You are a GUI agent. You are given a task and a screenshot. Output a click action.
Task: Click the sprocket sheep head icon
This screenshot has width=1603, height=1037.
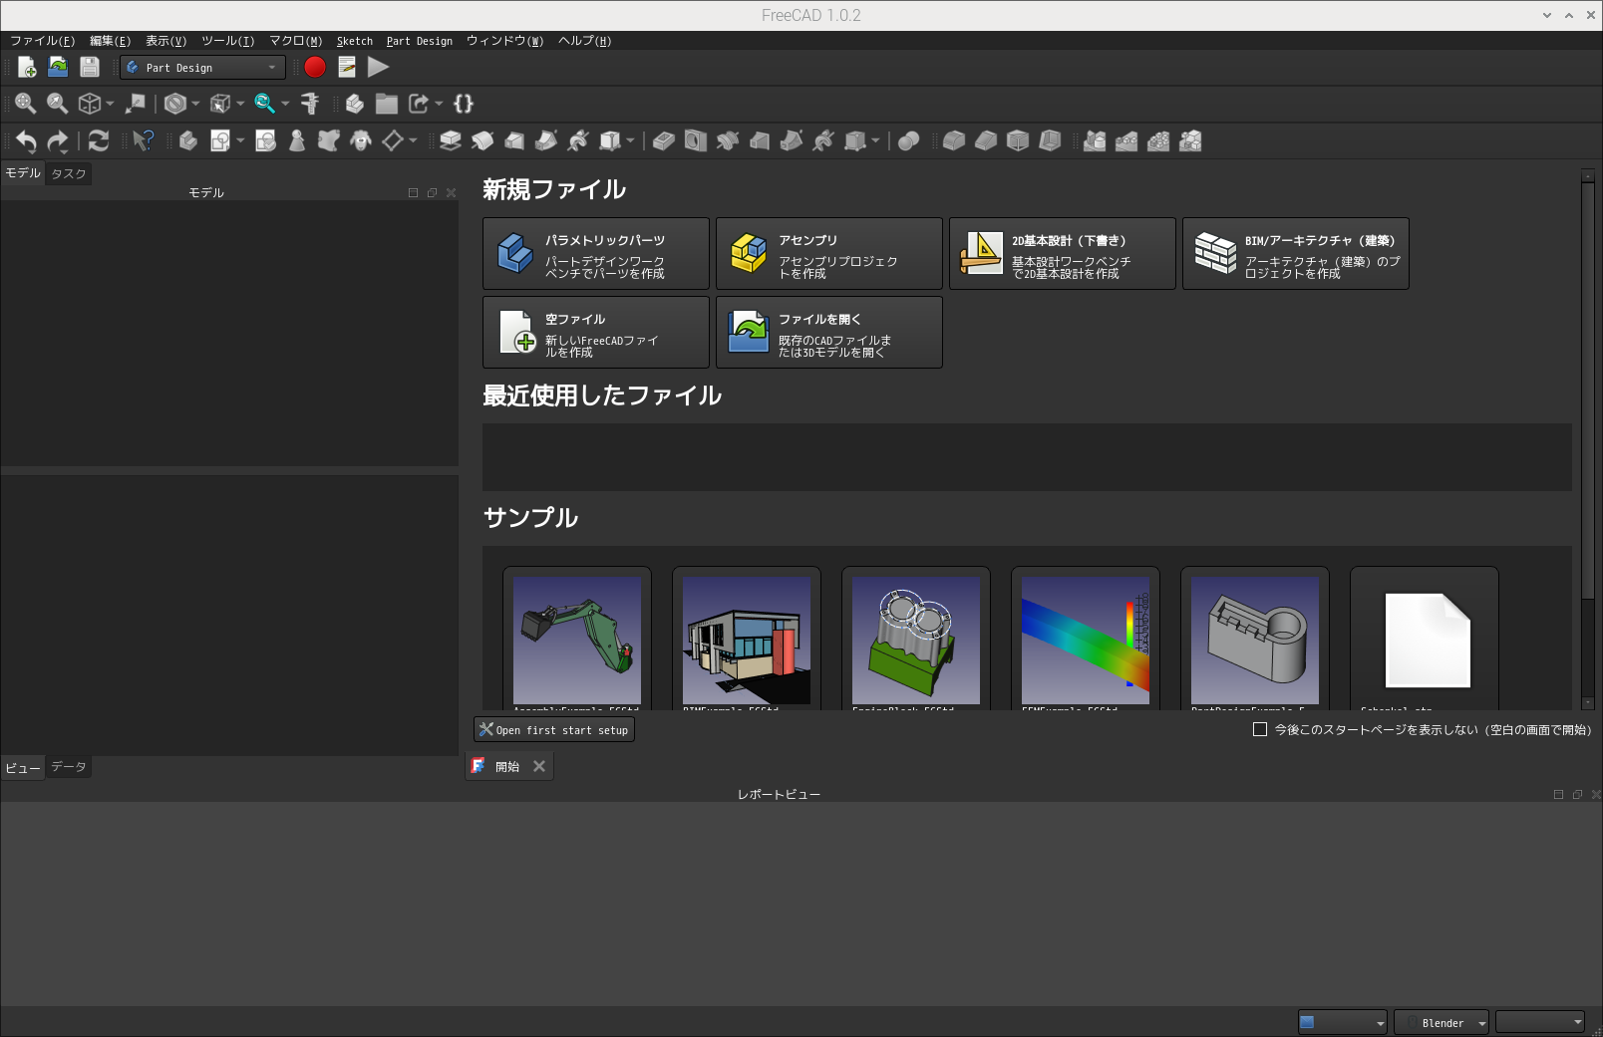pos(361,141)
